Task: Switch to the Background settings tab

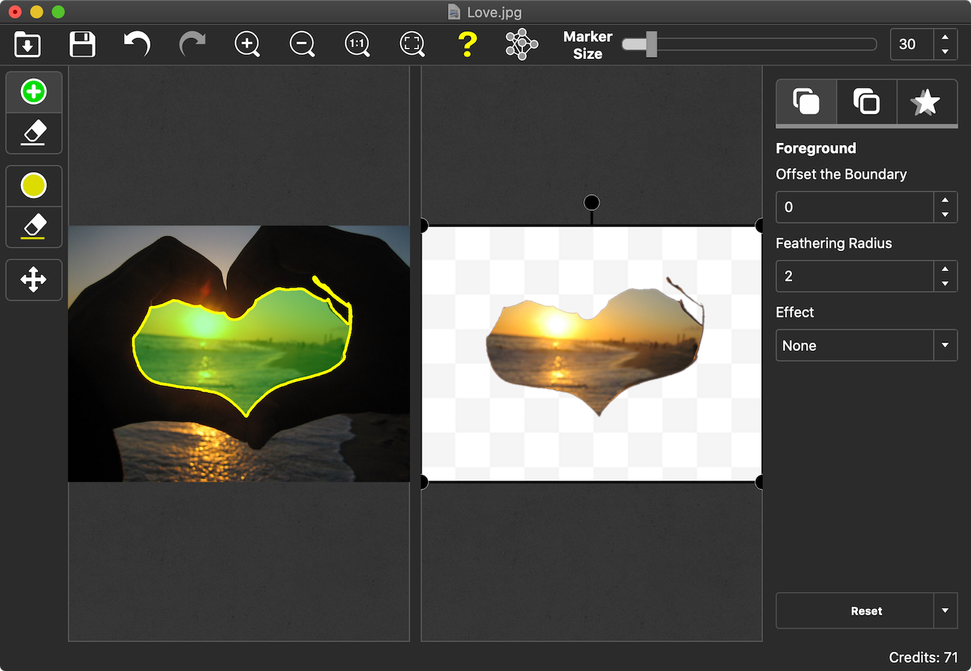Action: 866,102
